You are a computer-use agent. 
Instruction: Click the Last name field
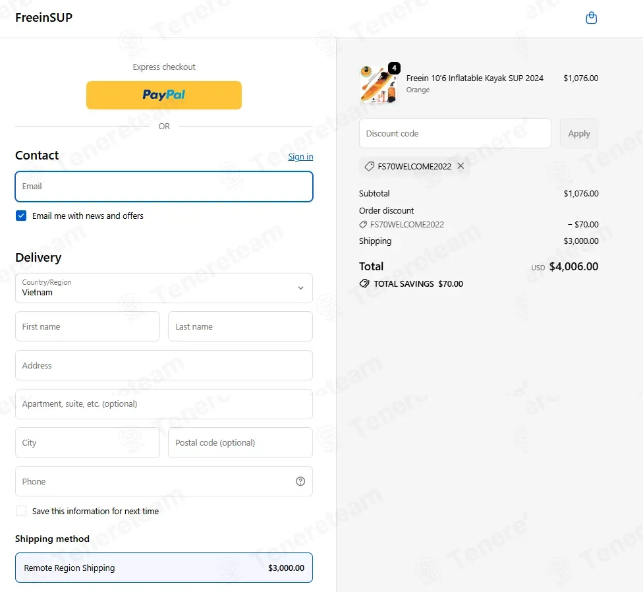(x=240, y=326)
